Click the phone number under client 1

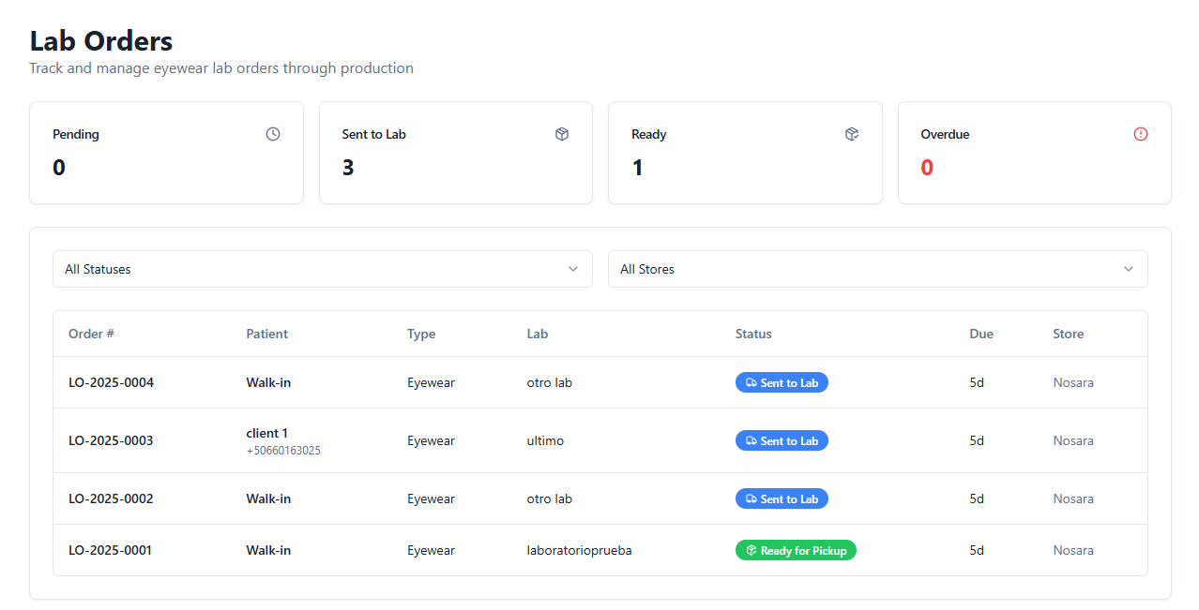pos(286,450)
